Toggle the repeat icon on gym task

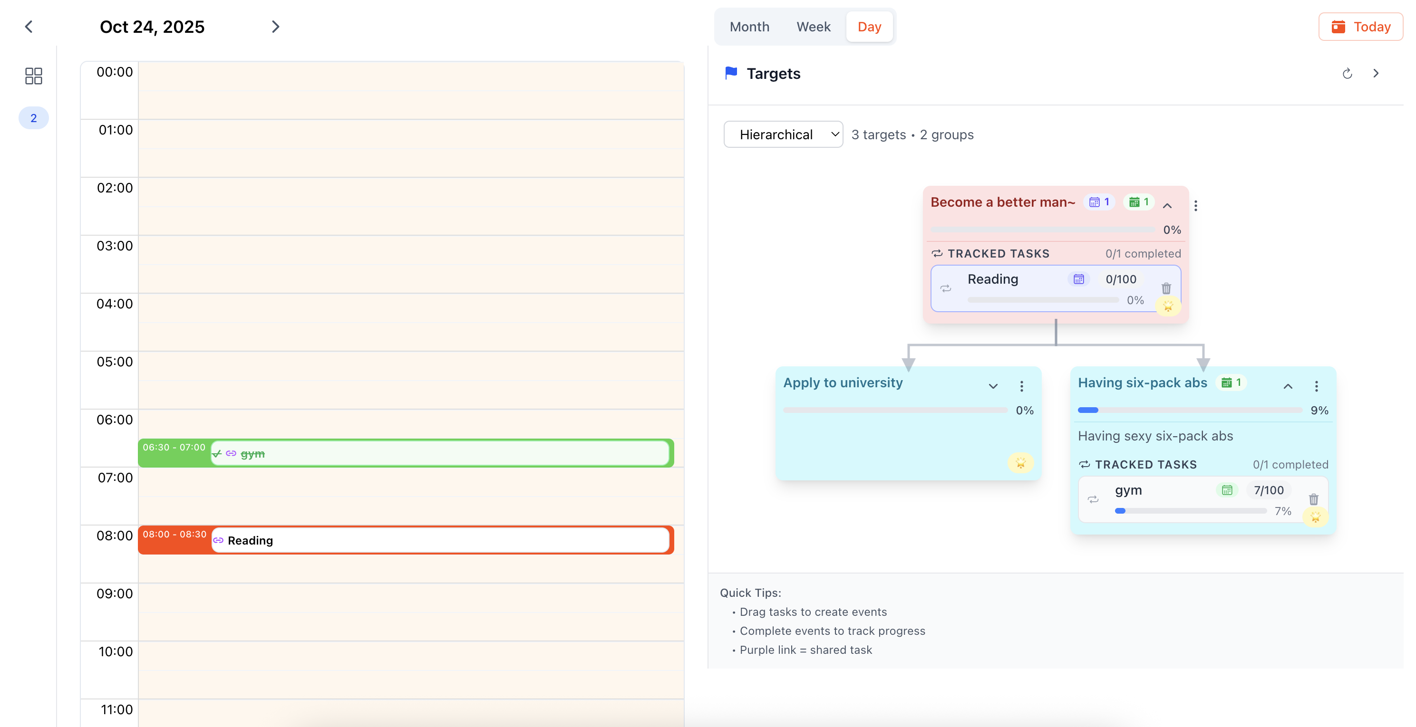pyautogui.click(x=1093, y=499)
